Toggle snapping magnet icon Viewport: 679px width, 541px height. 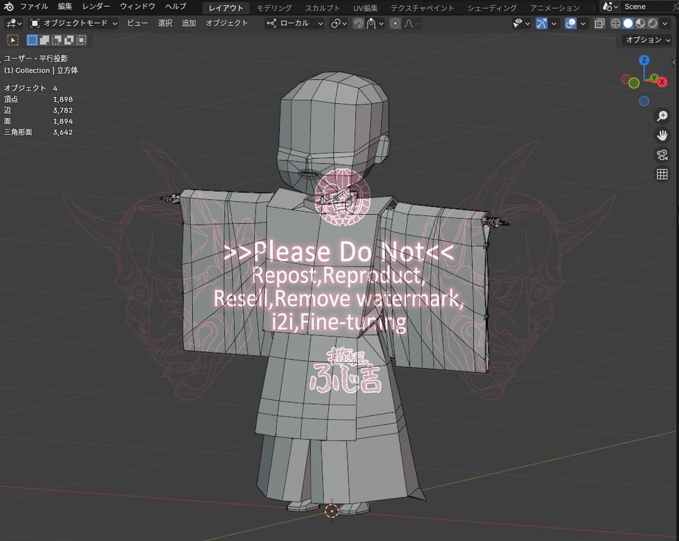358,23
